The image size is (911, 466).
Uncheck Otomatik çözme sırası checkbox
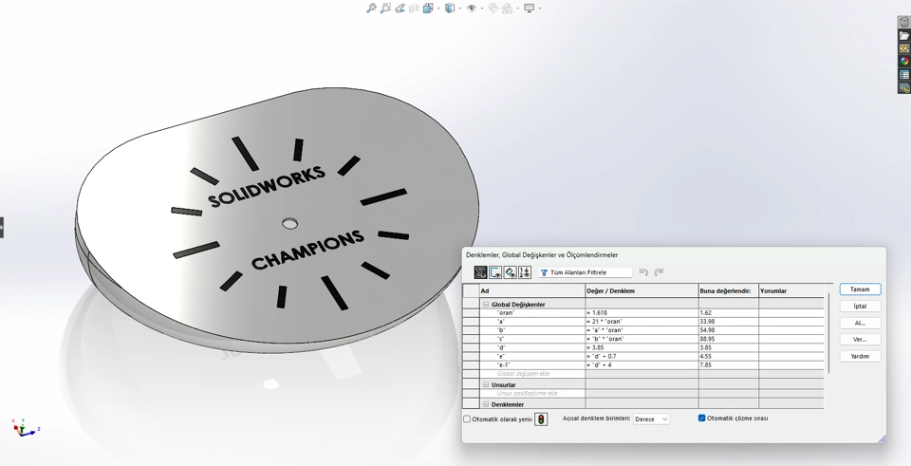(x=701, y=418)
